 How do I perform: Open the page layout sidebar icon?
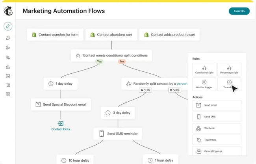coord(8,76)
